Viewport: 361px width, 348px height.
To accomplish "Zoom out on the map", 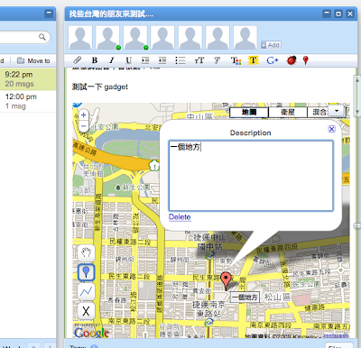I will click(x=84, y=126).
